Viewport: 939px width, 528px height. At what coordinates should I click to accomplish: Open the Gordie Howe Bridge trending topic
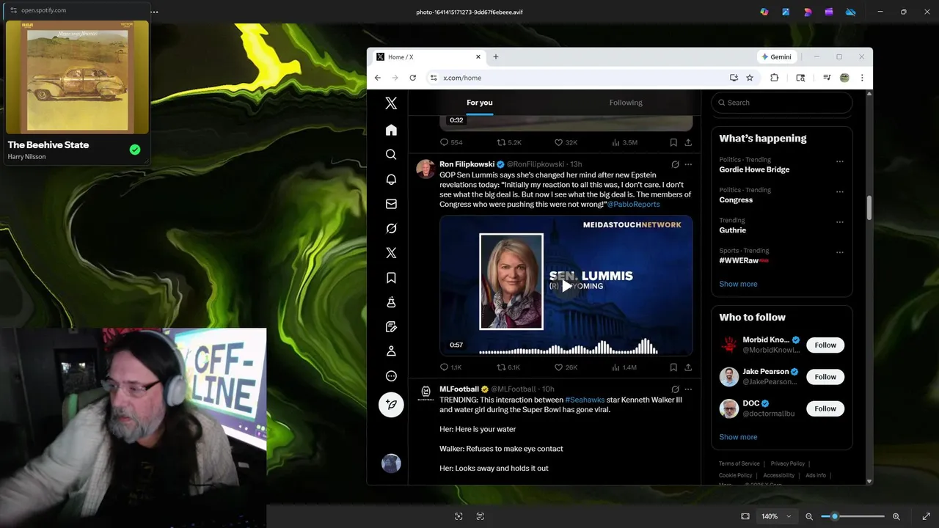click(x=754, y=169)
